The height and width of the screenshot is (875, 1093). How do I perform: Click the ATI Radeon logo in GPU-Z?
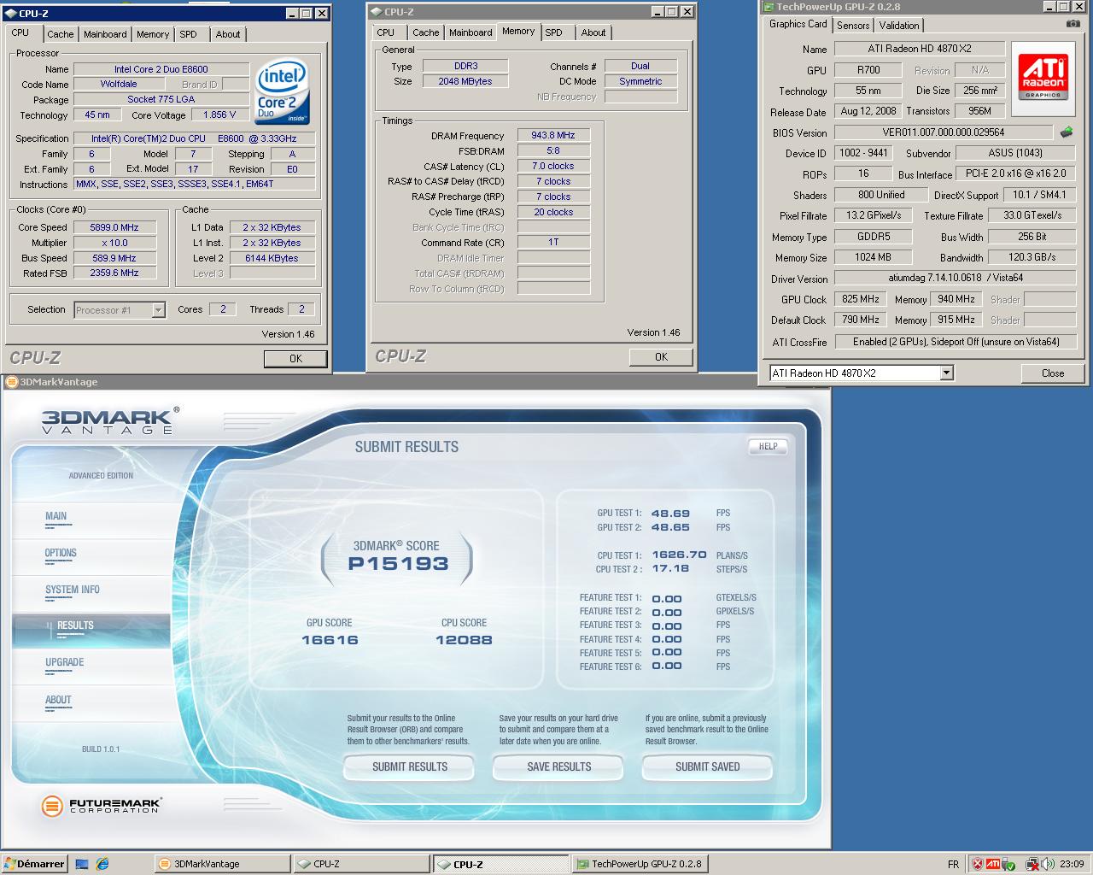(1043, 79)
